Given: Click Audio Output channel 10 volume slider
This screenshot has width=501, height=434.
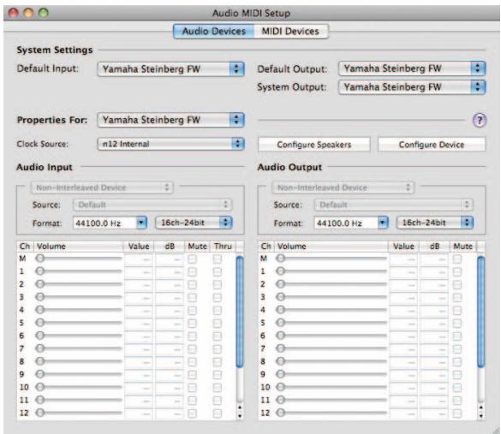Looking at the screenshot, I should 331,387.
